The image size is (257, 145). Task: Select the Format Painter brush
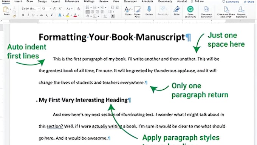pyautogui.click(x=14, y=16)
